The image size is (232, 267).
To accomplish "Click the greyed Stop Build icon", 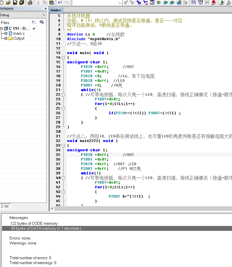I will coord(207,2).
